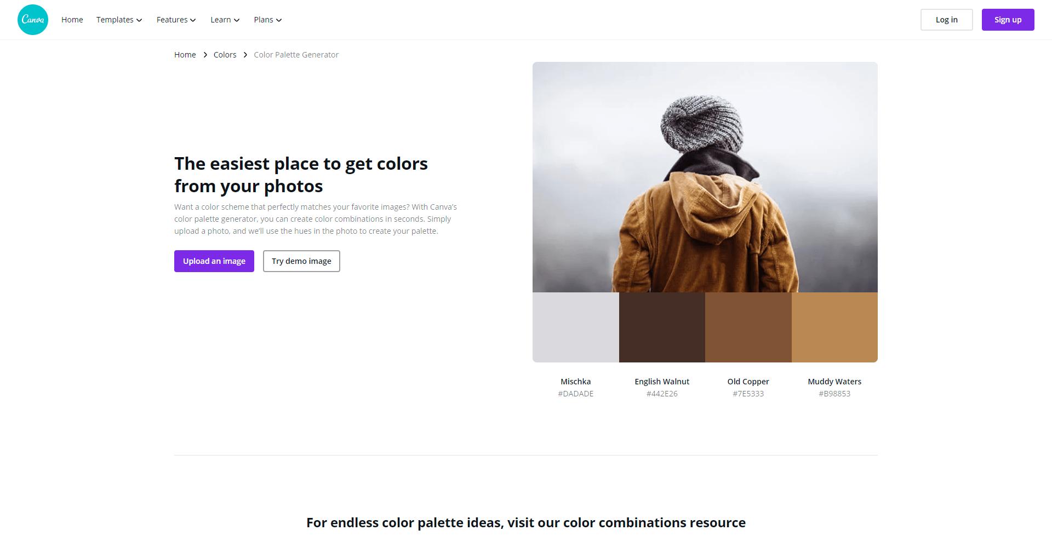The width and height of the screenshot is (1052, 536).
Task: Follow the Colors breadcrumb link
Action: pos(225,55)
